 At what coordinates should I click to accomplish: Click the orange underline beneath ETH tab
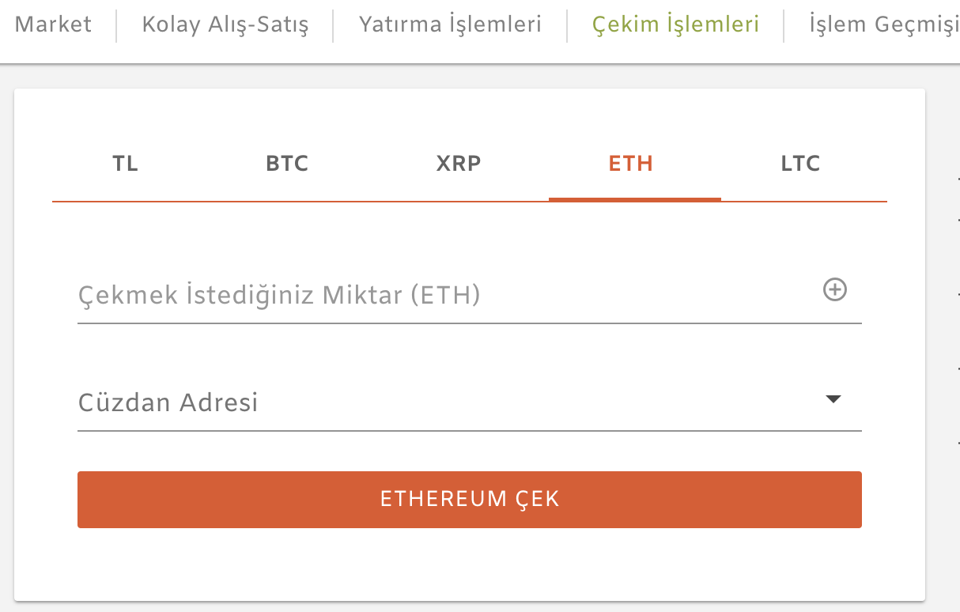(635, 199)
